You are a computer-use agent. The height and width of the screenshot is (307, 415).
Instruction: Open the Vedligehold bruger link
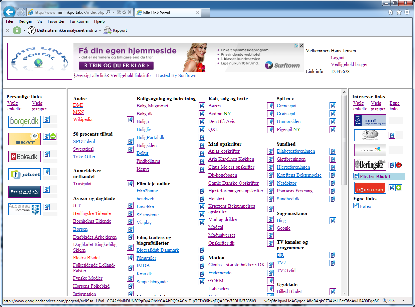349,64
